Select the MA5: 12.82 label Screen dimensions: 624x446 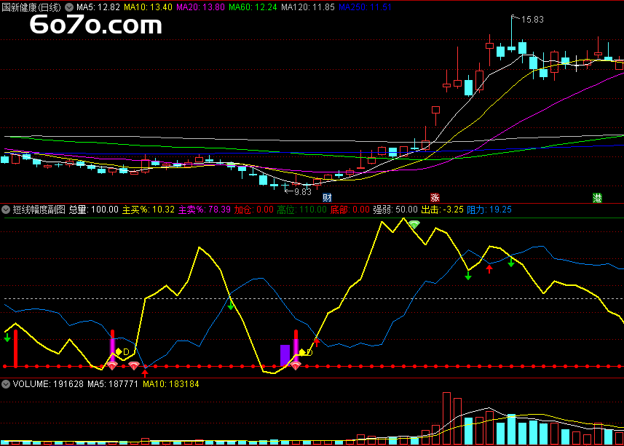98,7
